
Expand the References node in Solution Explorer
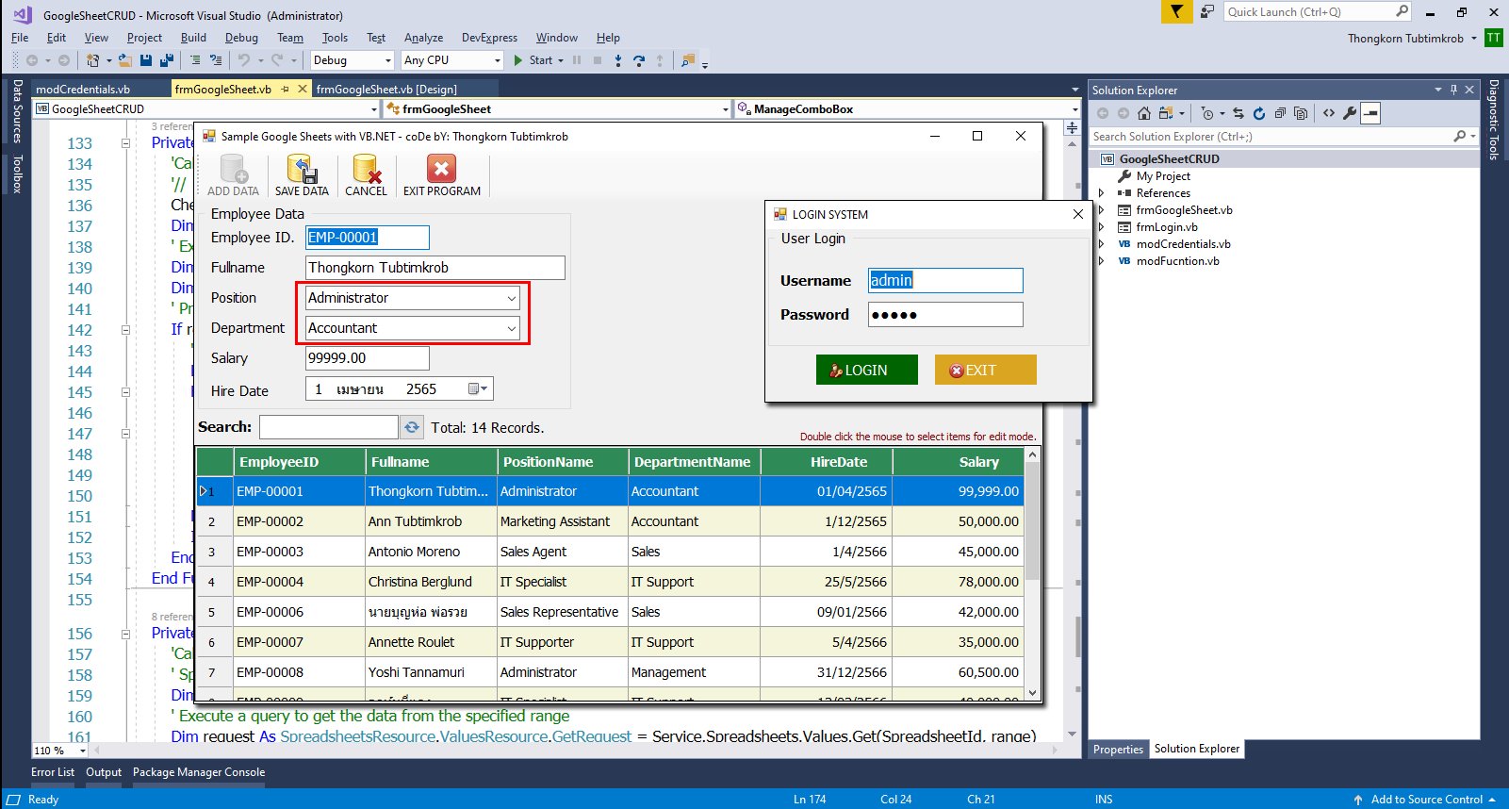[x=1101, y=193]
